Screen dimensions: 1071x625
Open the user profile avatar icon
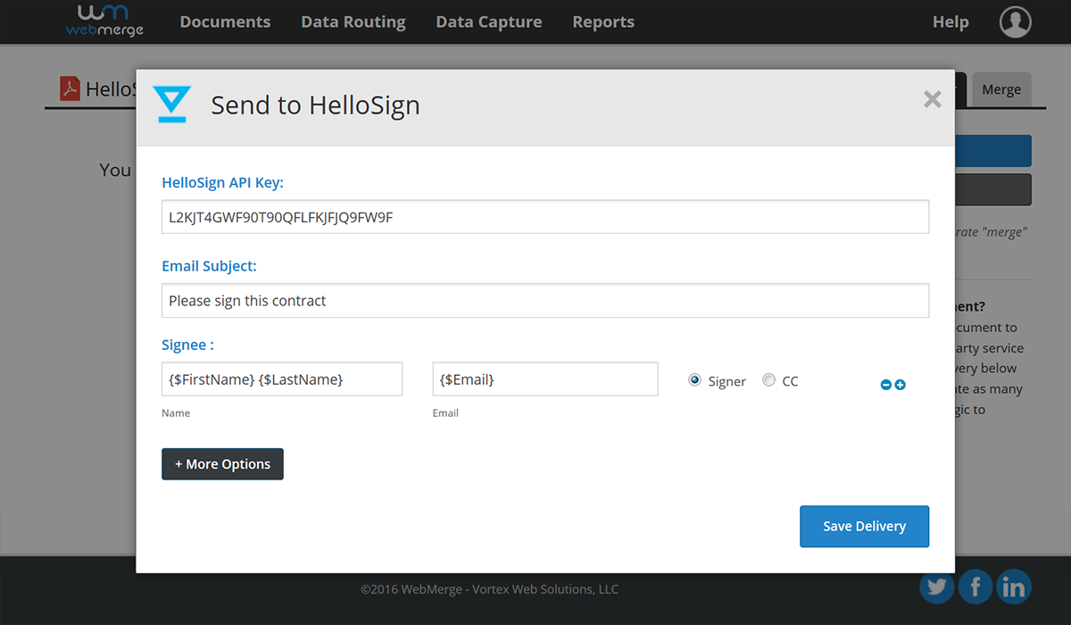[x=1016, y=21]
